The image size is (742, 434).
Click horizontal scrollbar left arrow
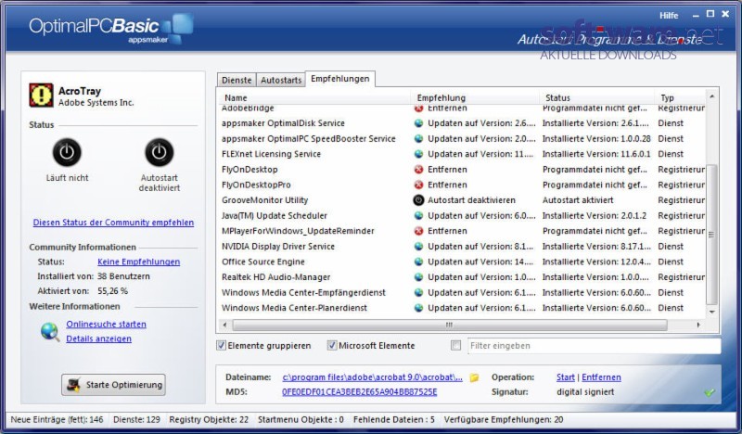click(224, 325)
